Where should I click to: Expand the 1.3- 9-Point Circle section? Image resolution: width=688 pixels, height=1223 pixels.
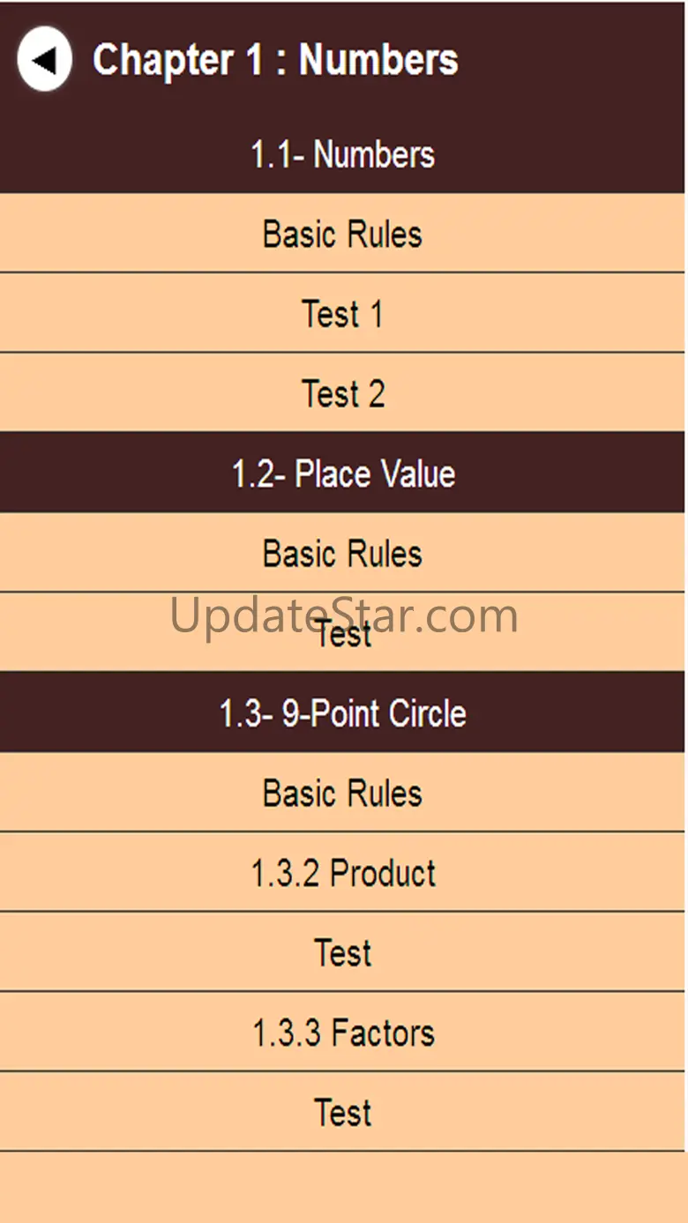342,712
